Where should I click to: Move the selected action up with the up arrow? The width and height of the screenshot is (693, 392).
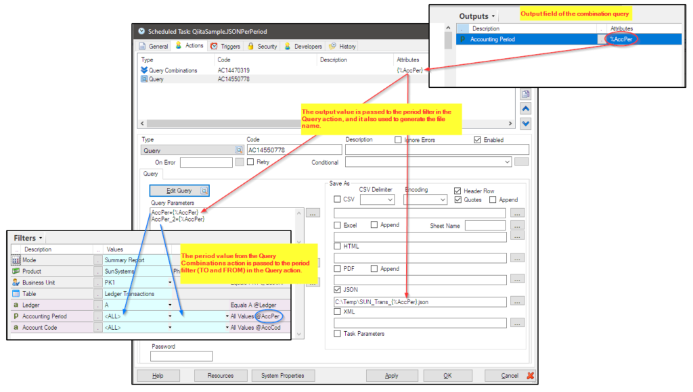point(525,109)
